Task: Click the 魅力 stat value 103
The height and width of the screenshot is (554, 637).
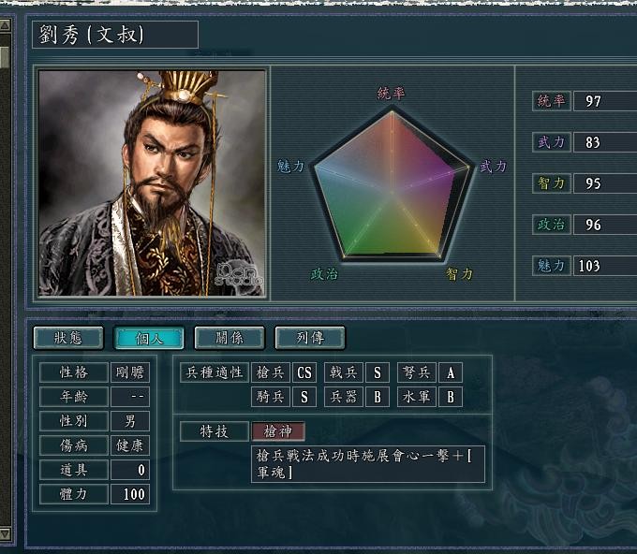Action: point(605,266)
